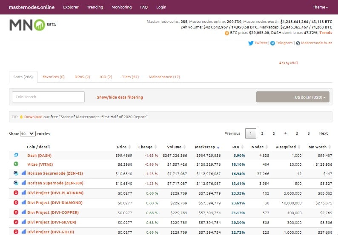Open chart icon for DIVI-SILVER
Viewport: 338px width, 235px height.
point(23,222)
